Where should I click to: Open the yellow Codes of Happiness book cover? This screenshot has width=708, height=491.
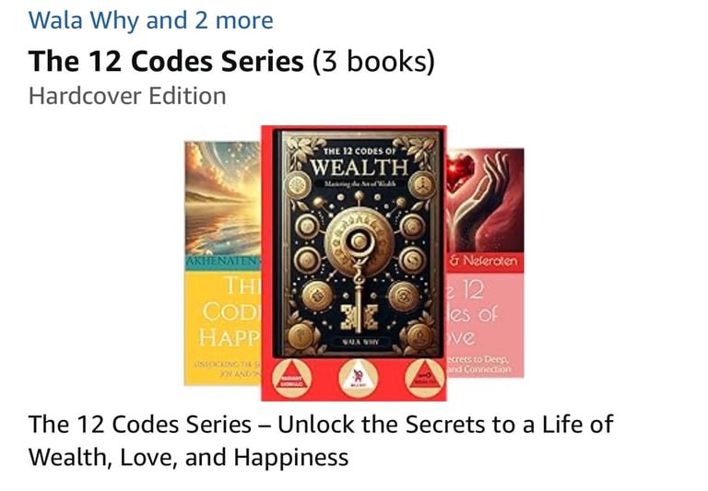coord(222,263)
